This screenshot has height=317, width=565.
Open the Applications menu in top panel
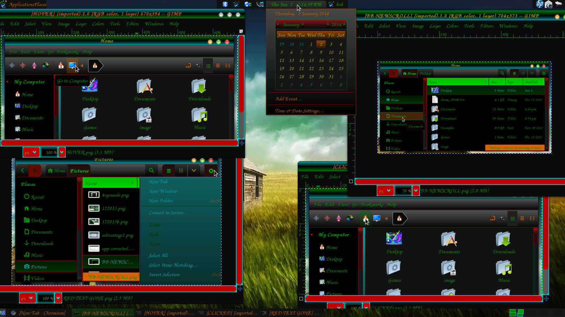(21, 4)
